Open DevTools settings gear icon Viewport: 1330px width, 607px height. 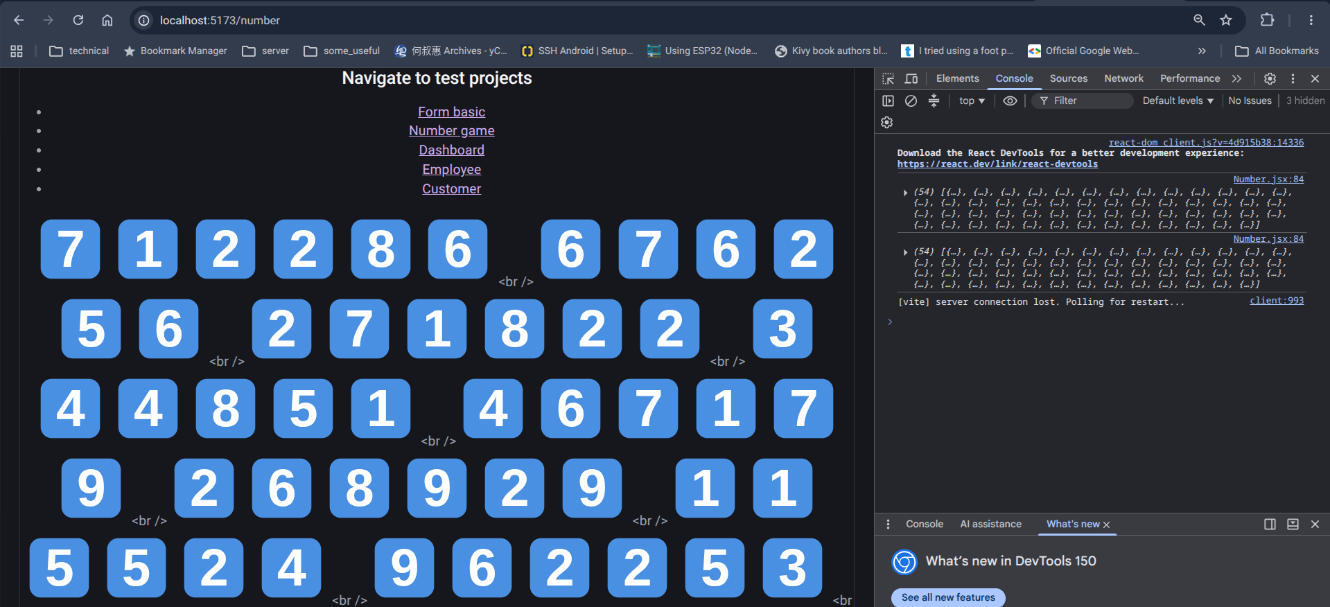click(1270, 78)
